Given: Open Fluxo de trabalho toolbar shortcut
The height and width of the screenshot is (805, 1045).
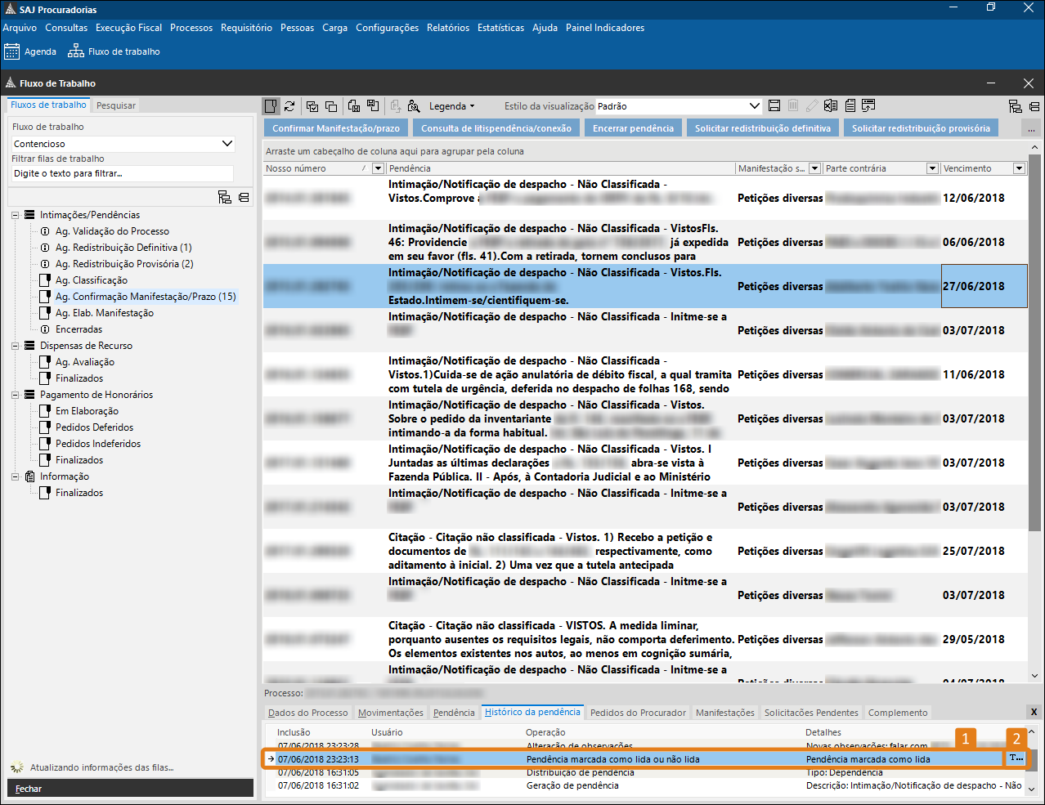Looking at the screenshot, I should pyautogui.click(x=114, y=51).
